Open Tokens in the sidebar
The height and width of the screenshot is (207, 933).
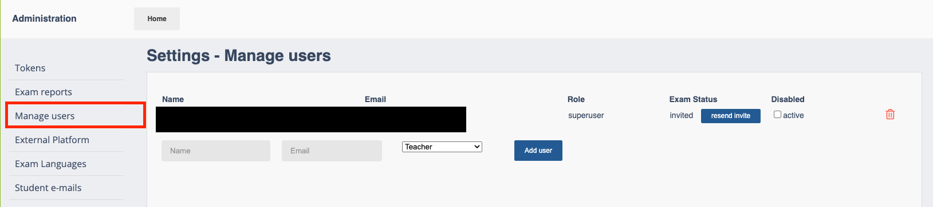pyautogui.click(x=30, y=68)
